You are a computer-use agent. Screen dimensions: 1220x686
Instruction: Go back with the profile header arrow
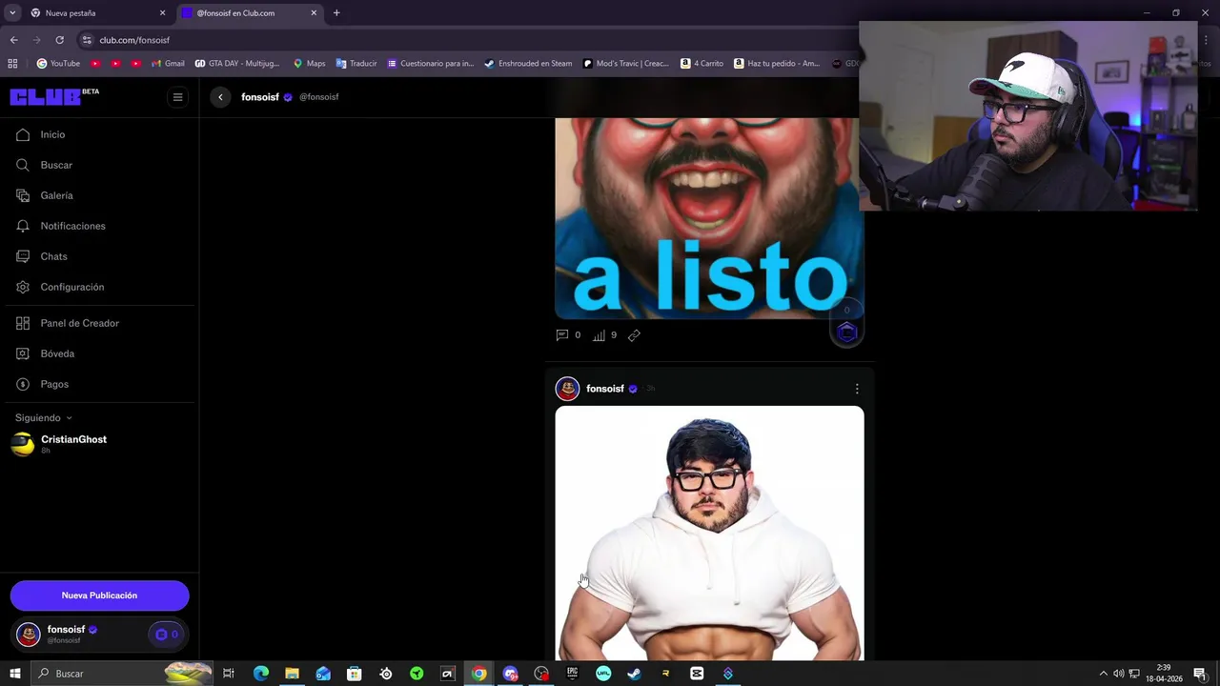point(220,97)
